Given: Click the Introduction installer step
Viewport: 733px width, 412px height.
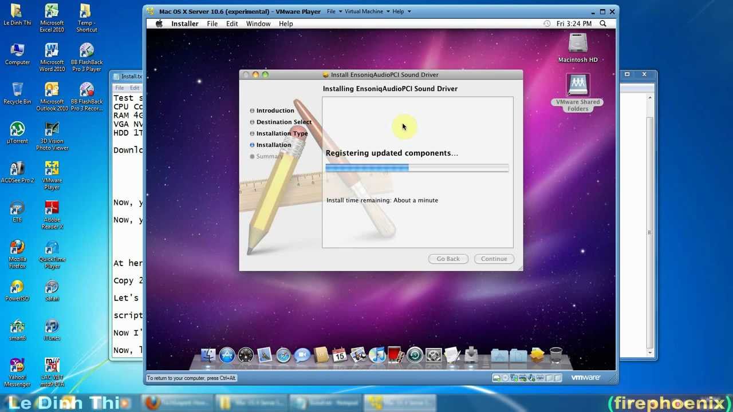Looking at the screenshot, I should [x=275, y=110].
